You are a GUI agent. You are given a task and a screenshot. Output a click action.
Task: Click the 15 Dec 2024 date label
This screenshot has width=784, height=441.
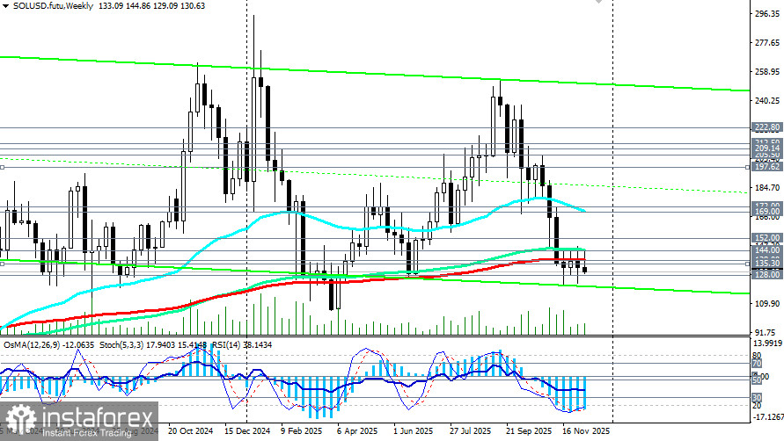tap(247, 431)
